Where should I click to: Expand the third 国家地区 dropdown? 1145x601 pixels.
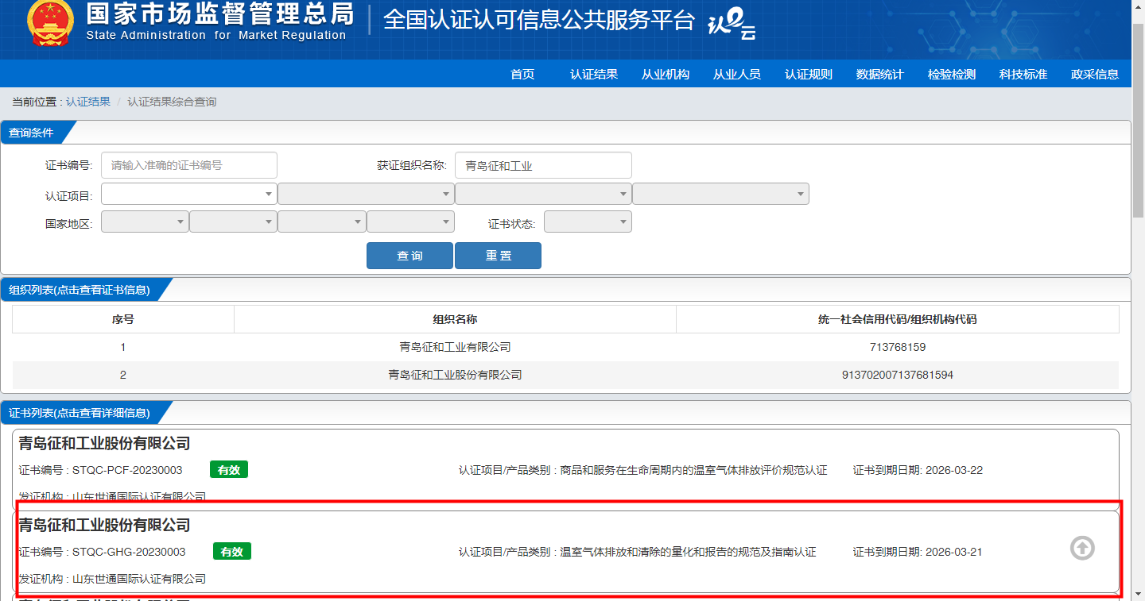pos(322,222)
